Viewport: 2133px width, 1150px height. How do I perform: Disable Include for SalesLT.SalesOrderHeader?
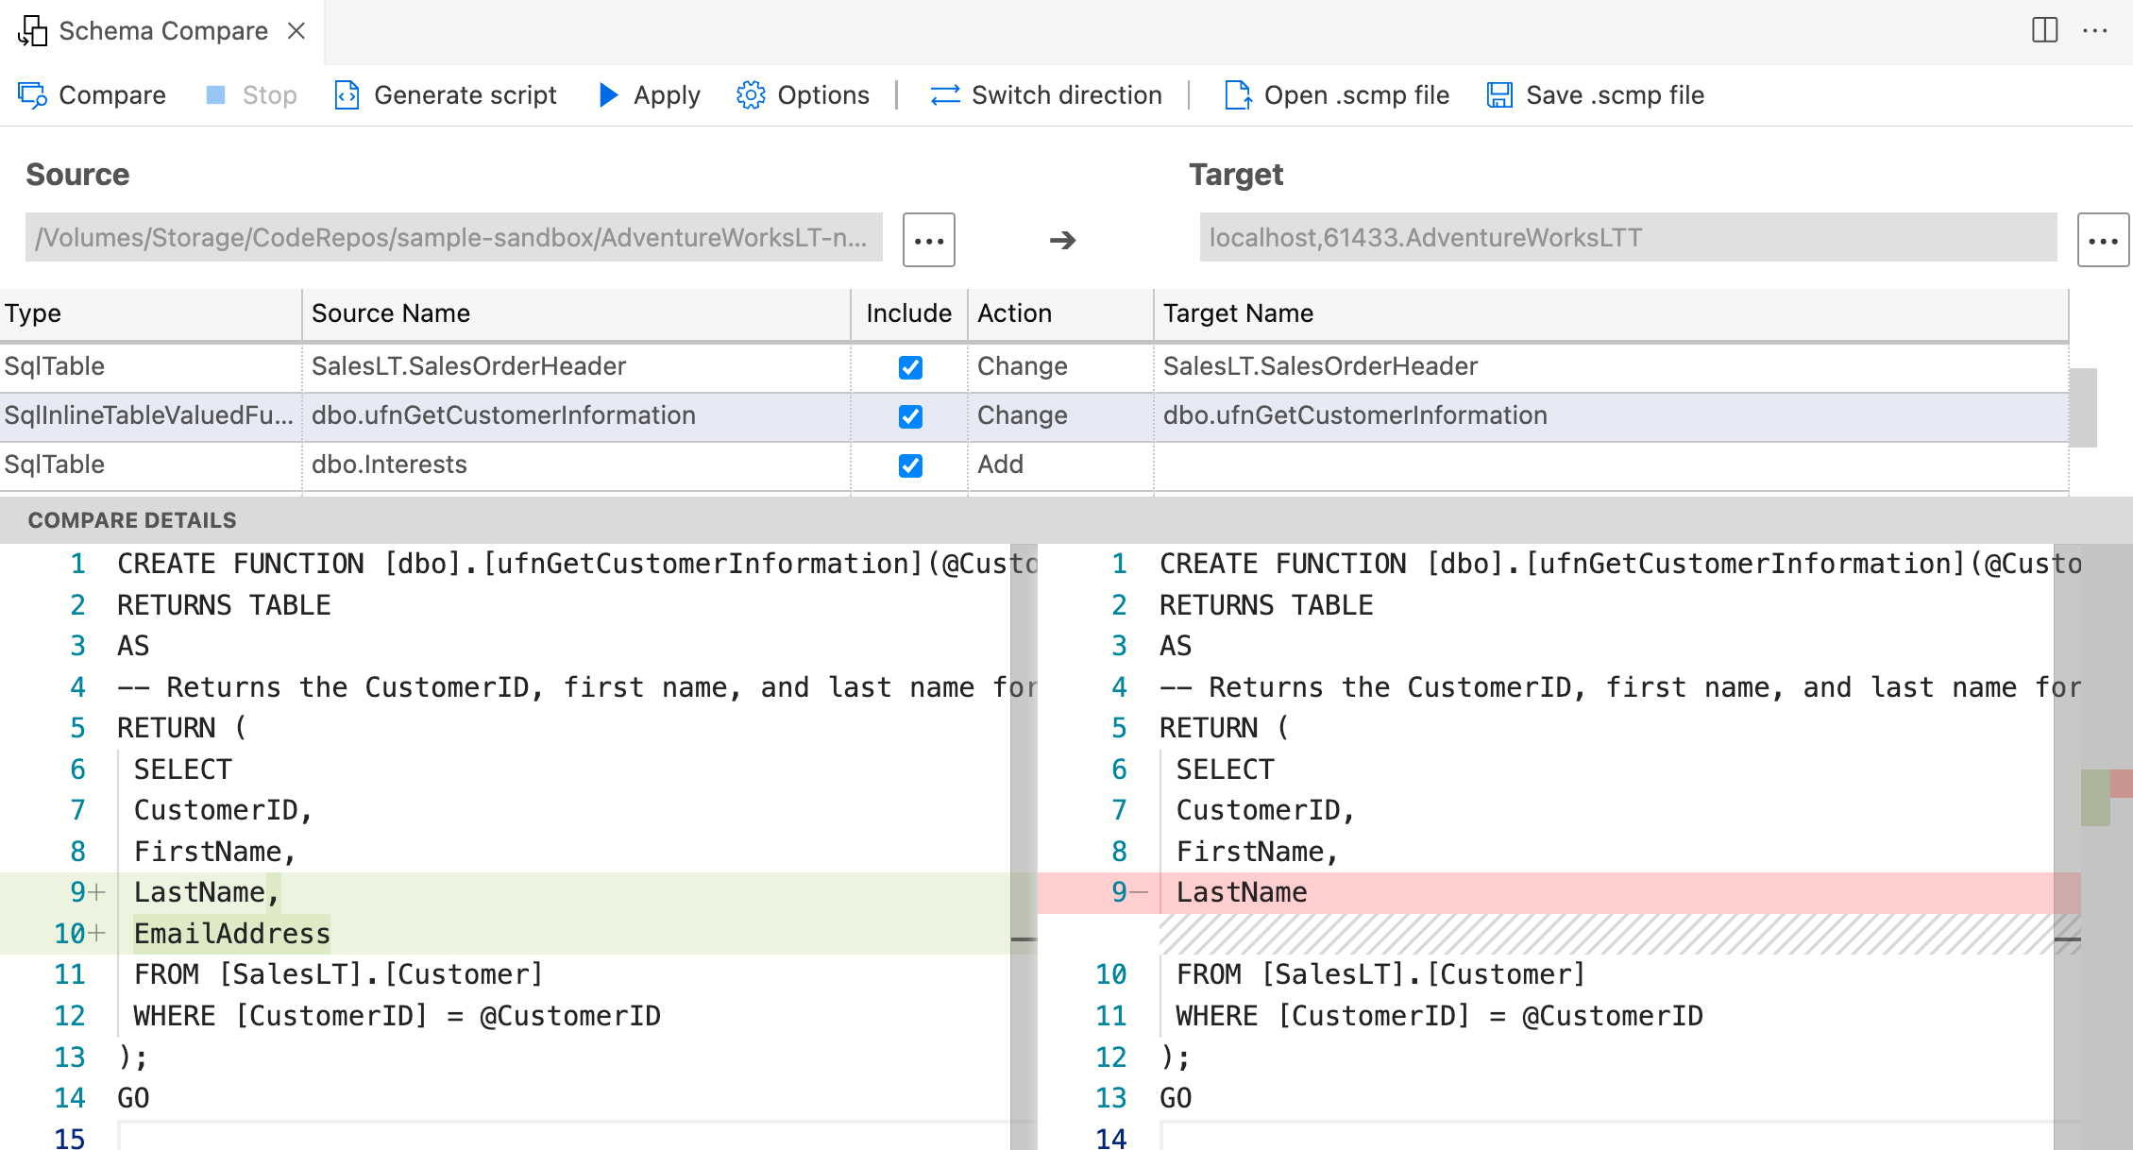(x=910, y=366)
